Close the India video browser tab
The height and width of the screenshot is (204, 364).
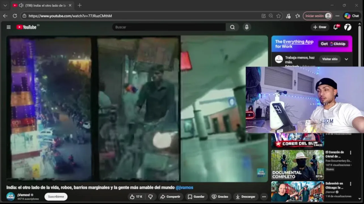70,5
